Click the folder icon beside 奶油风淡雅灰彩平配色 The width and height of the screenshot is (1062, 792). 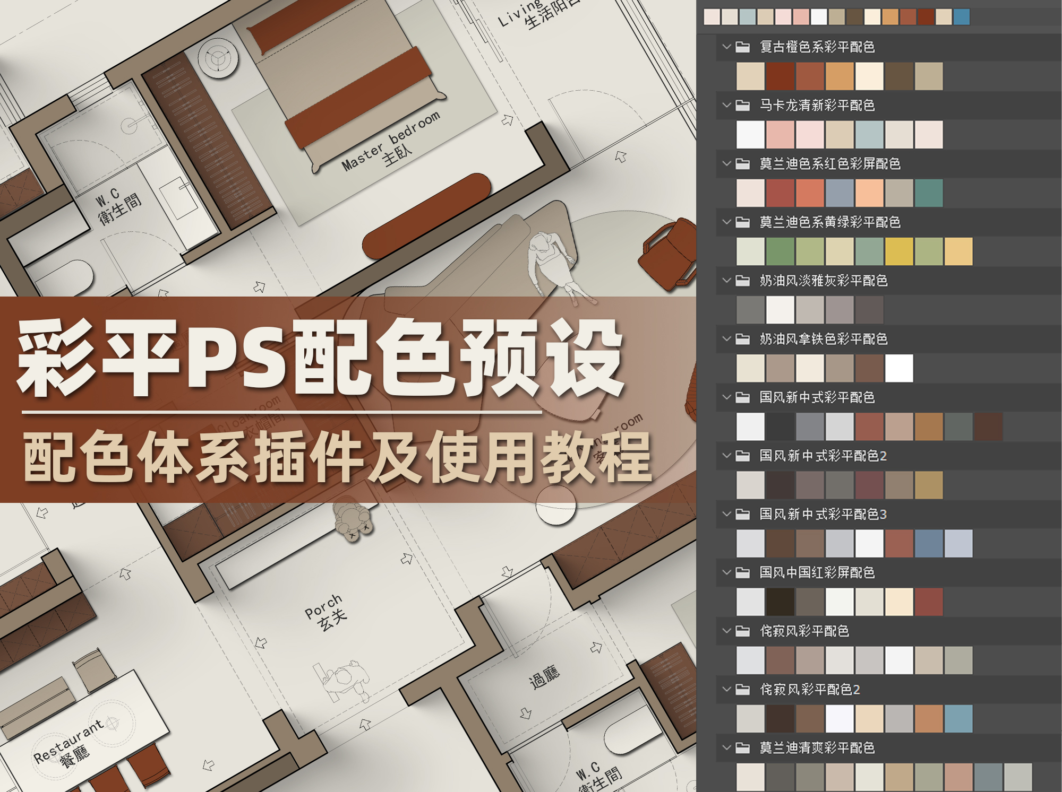click(x=743, y=280)
